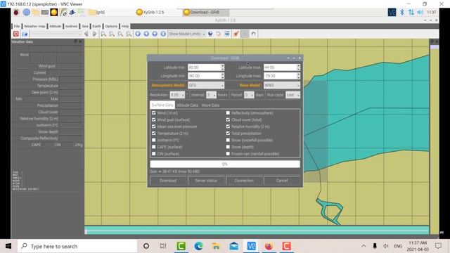Viewport: 450px width, 253px height.
Task: Open the Isolines menu
Action: (71, 26)
